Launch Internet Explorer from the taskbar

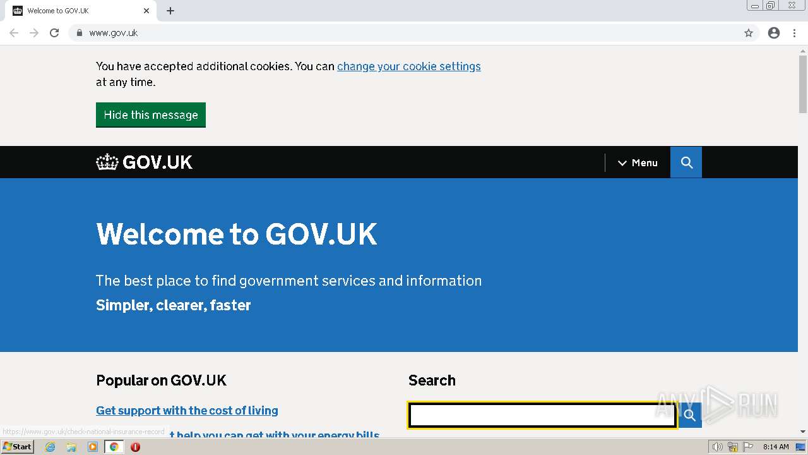coord(50,447)
